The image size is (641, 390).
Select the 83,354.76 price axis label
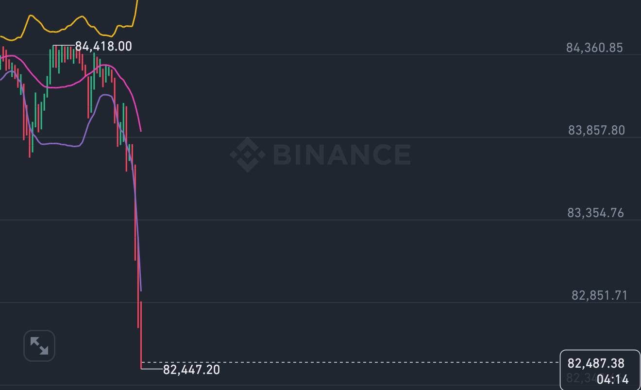click(596, 213)
